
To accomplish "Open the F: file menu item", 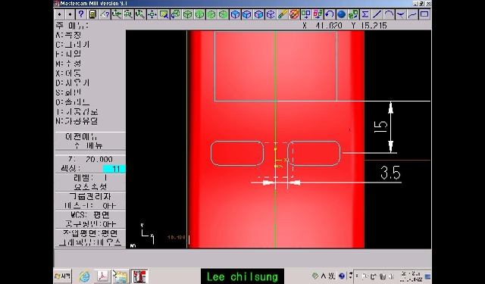I will tap(69, 54).
